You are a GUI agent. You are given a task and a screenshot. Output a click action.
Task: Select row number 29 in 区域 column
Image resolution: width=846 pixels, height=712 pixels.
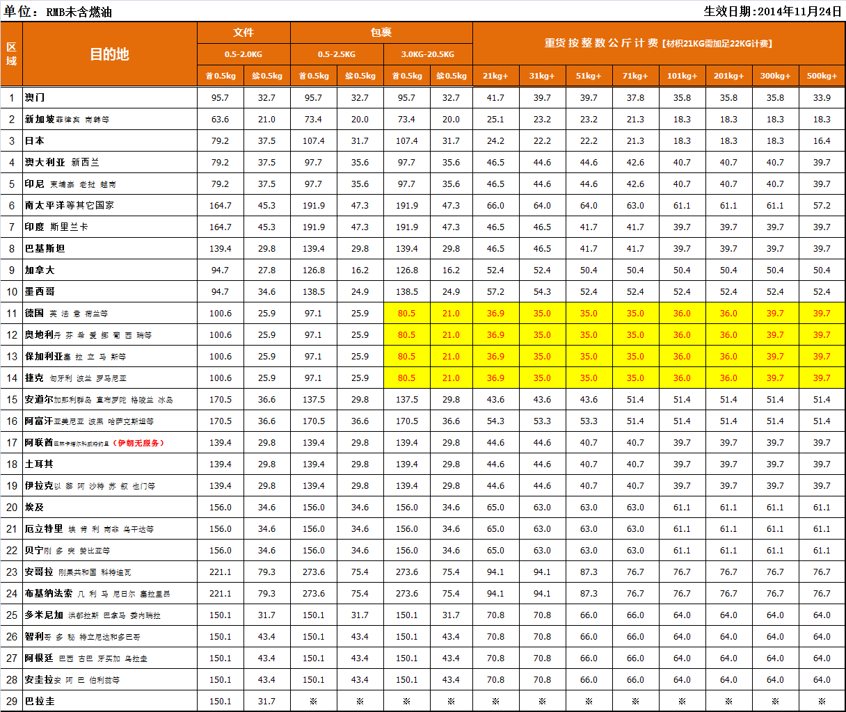[12, 701]
